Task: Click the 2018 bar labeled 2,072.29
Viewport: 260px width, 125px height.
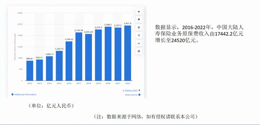Action: point(88,57)
